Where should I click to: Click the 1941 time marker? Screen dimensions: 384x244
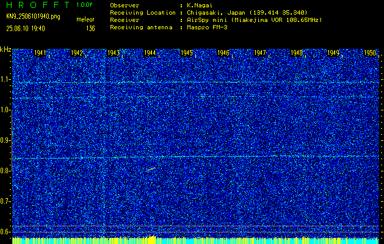pyautogui.click(x=40, y=53)
